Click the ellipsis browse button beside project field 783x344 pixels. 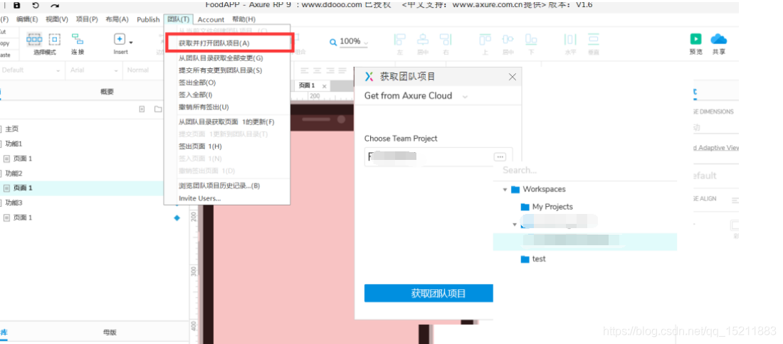(x=500, y=156)
